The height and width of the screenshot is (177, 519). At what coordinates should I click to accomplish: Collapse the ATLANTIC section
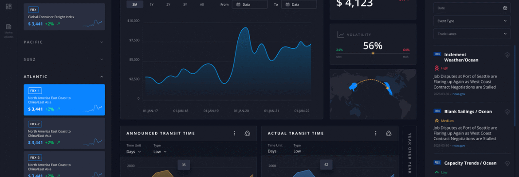pos(64,77)
